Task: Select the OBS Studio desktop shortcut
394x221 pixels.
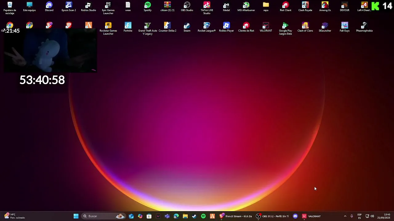Action: (187, 7)
